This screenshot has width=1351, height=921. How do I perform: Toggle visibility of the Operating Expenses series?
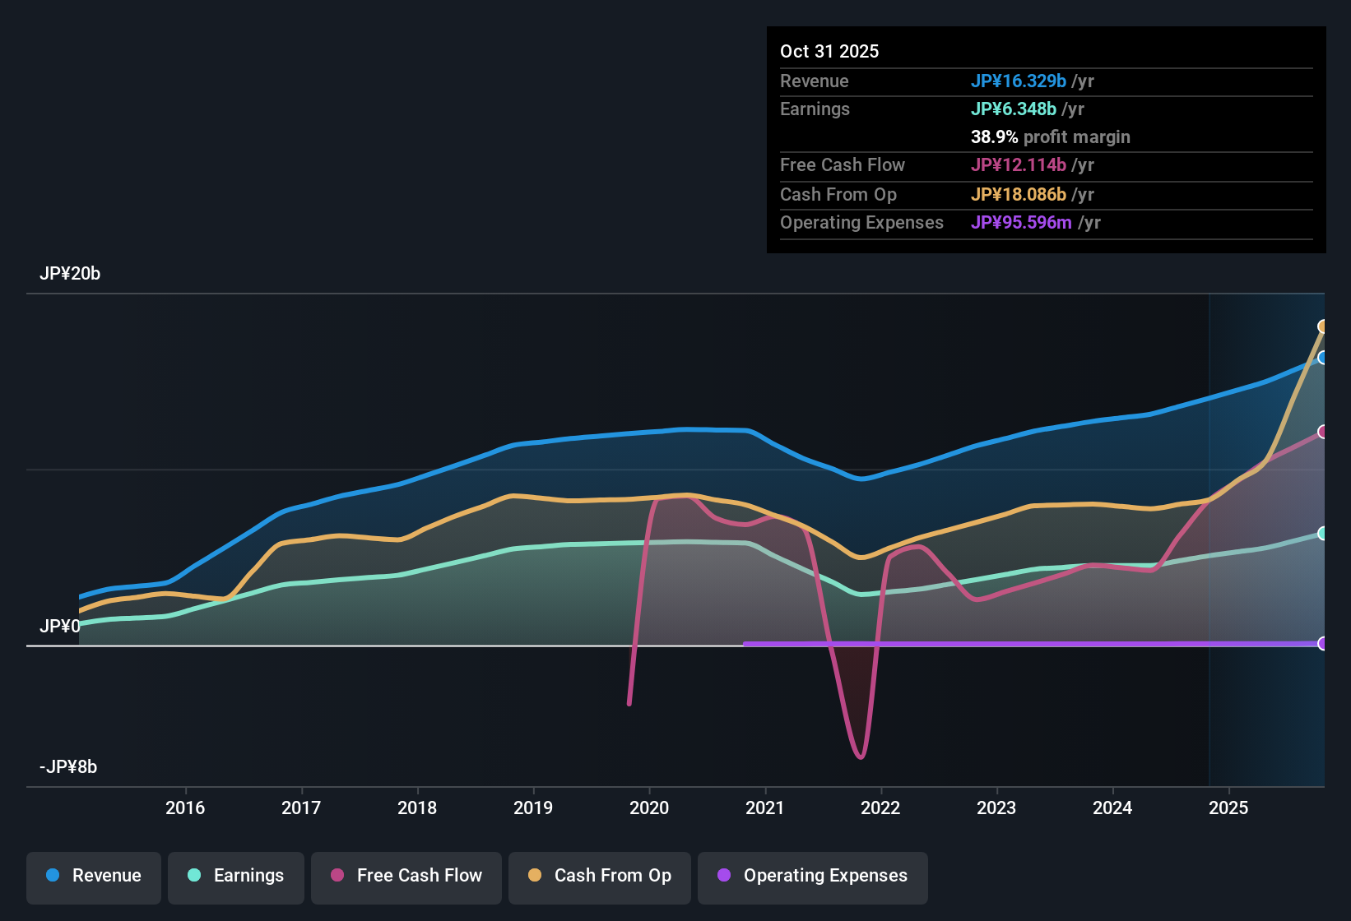812,876
